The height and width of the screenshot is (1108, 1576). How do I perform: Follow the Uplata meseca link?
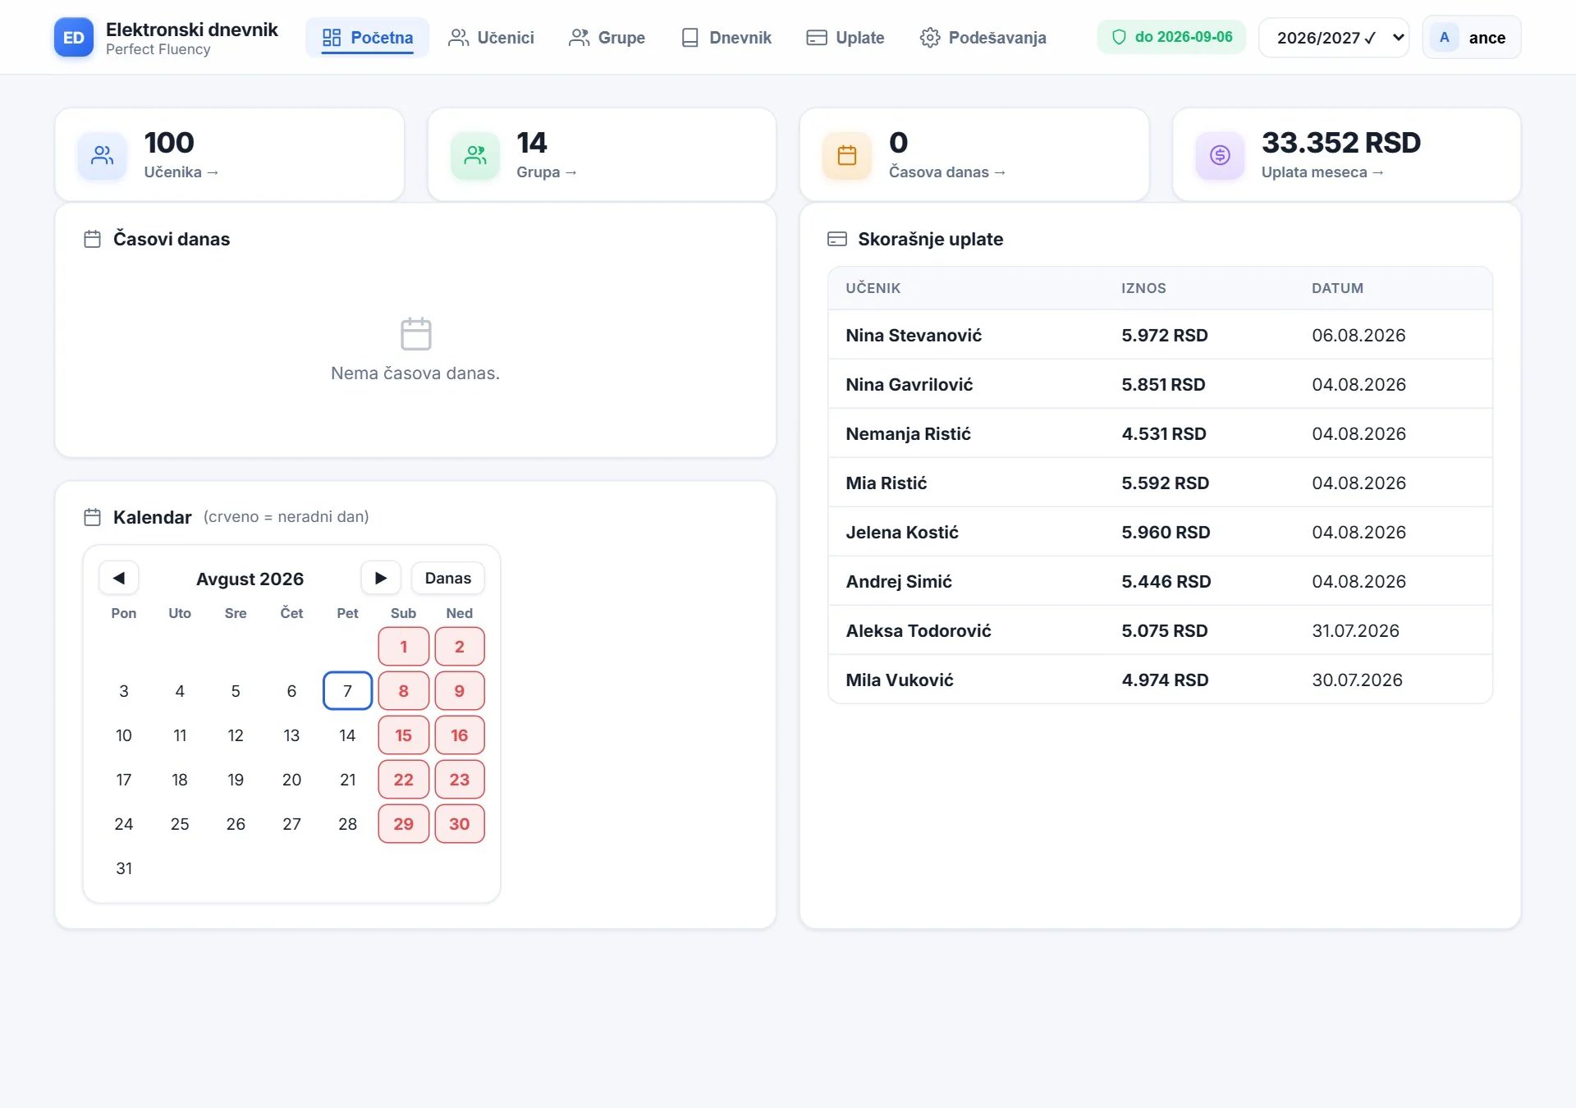(x=1322, y=172)
